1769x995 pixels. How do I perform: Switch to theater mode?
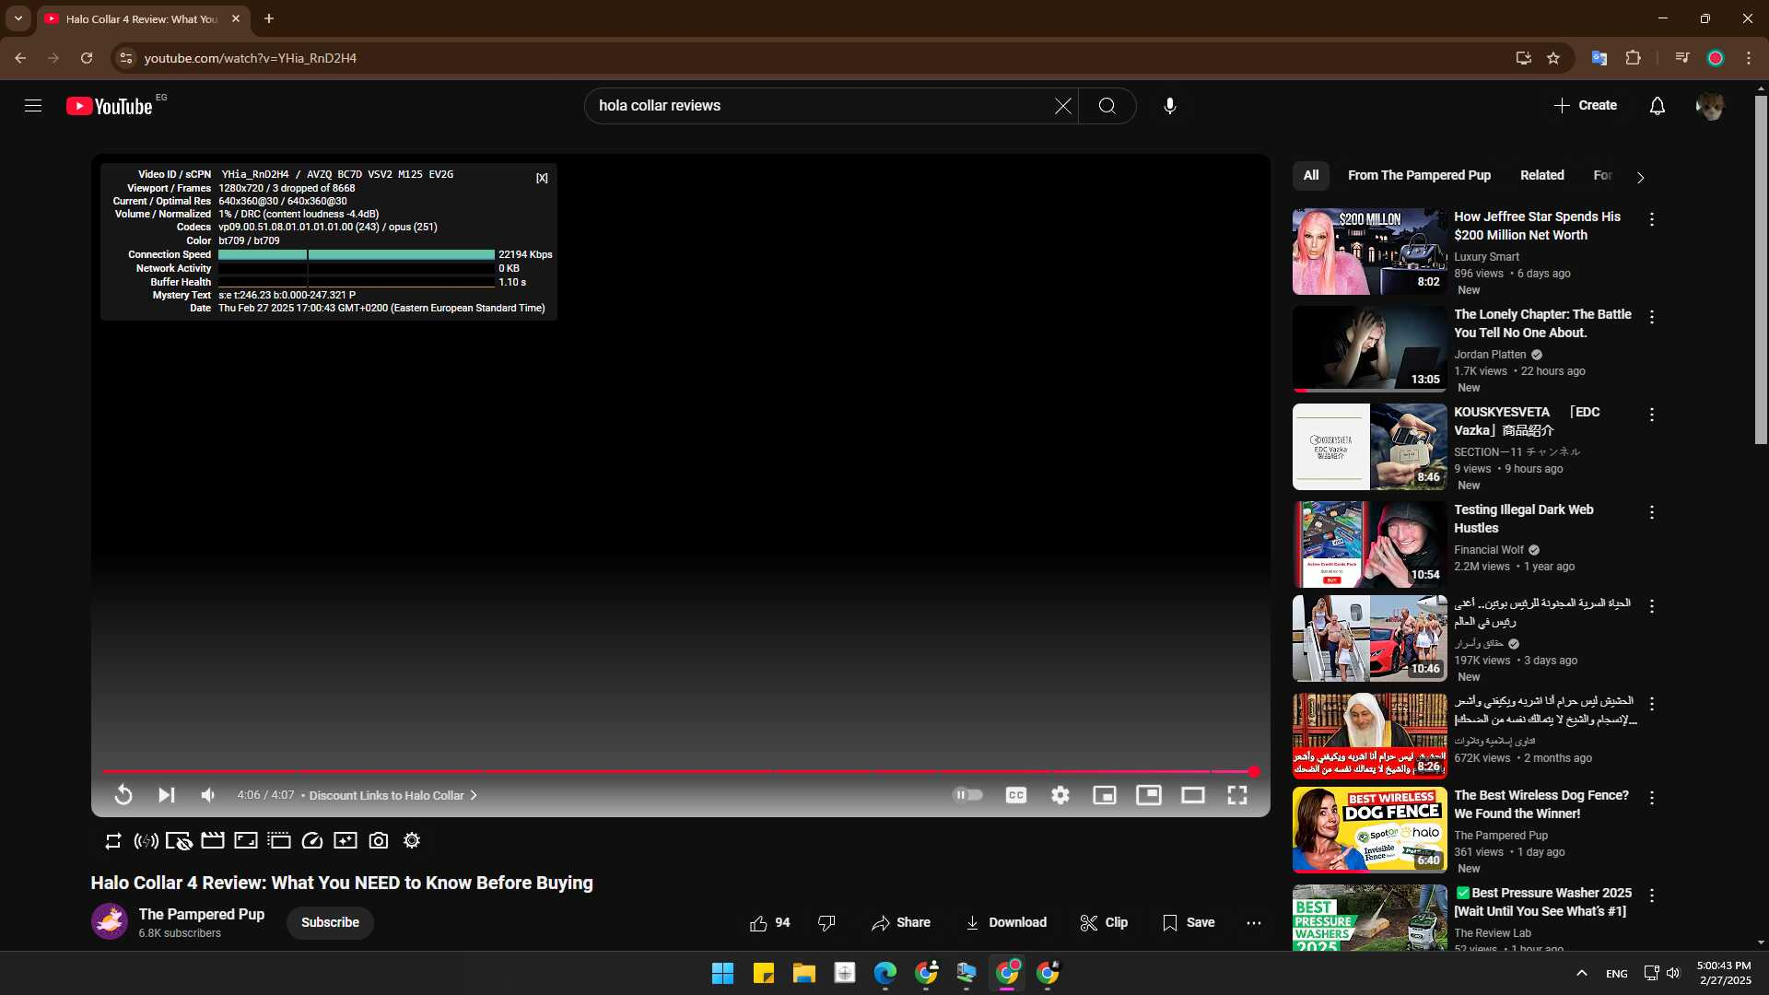(x=1193, y=795)
